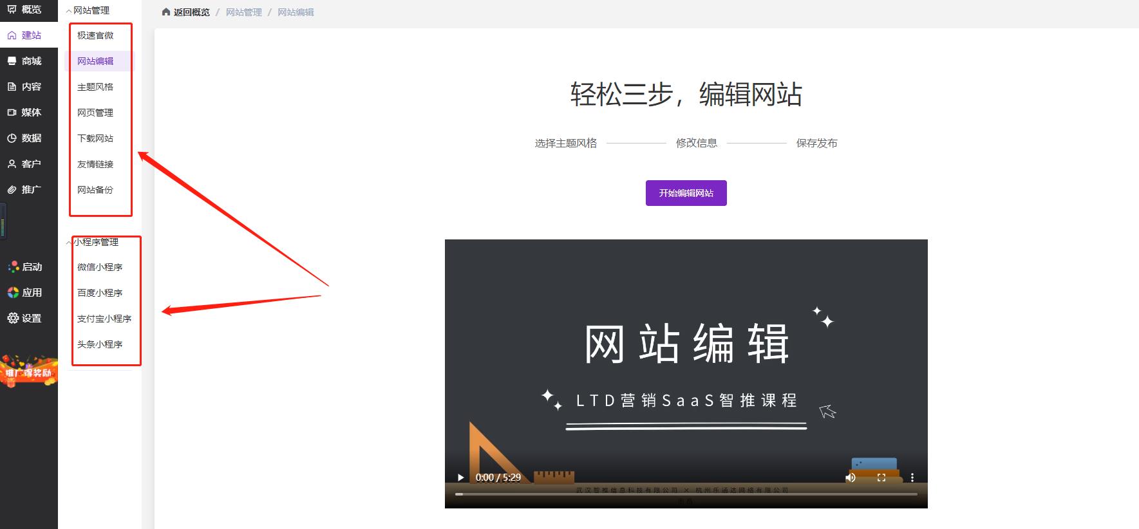Open the 支付宝小程序 menu item
This screenshot has width=1139, height=529.
click(104, 319)
